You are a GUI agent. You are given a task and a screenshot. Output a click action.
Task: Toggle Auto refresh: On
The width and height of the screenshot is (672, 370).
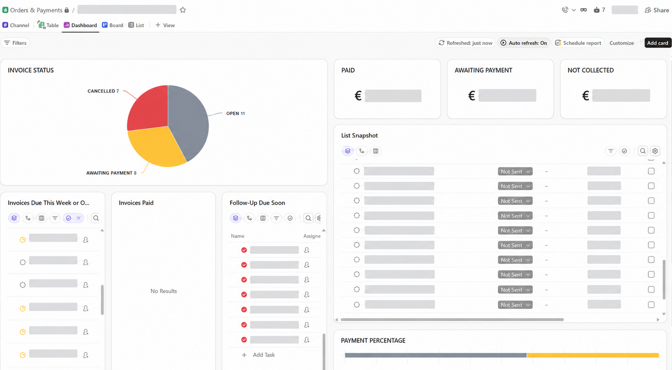click(x=523, y=43)
